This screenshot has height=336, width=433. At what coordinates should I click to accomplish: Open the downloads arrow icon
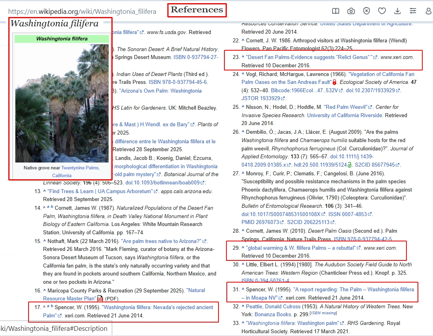click(x=397, y=11)
